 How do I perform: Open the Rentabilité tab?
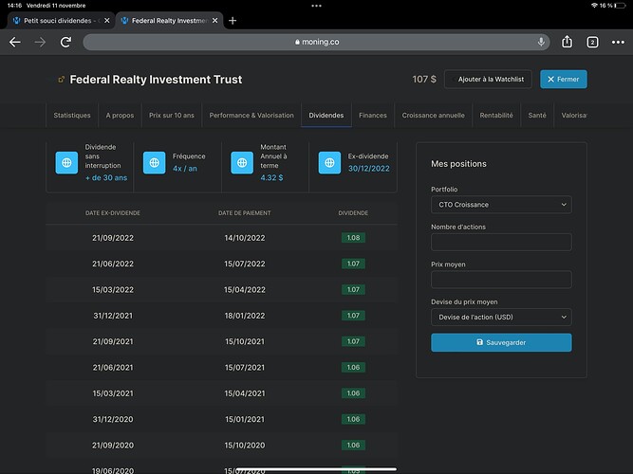point(496,116)
